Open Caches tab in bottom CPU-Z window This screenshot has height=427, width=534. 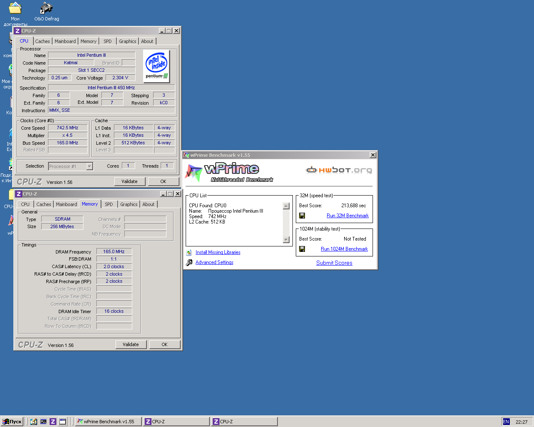pyautogui.click(x=44, y=204)
